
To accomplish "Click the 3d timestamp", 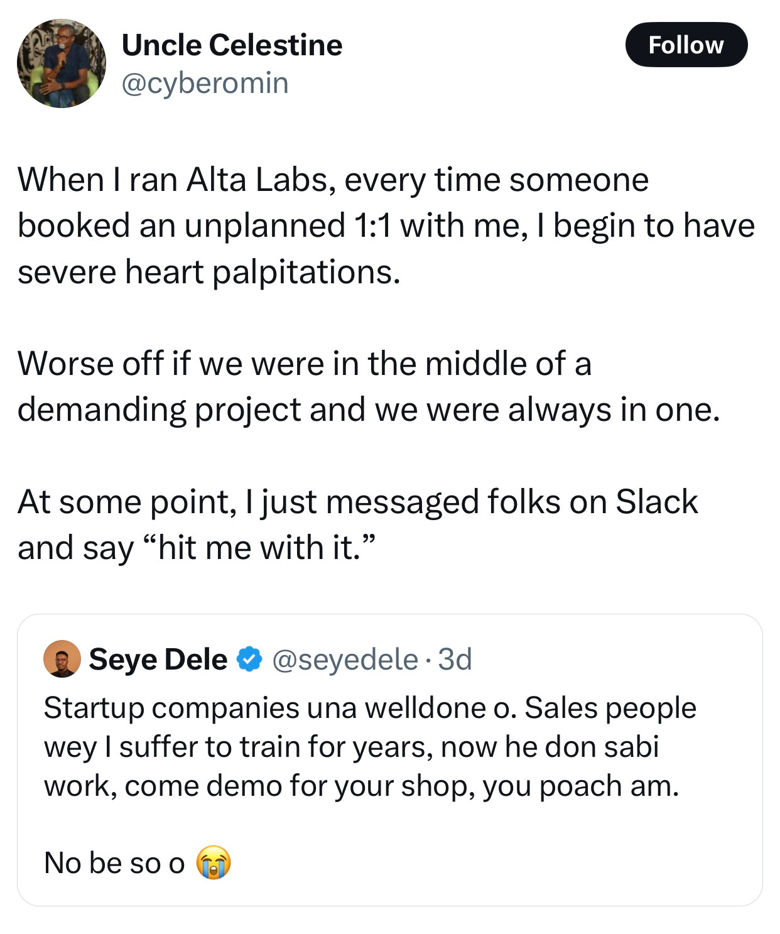I will point(455,659).
